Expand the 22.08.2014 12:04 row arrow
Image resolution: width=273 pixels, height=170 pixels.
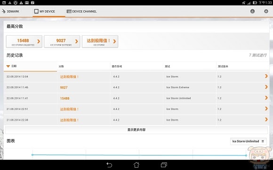[x=266, y=76]
